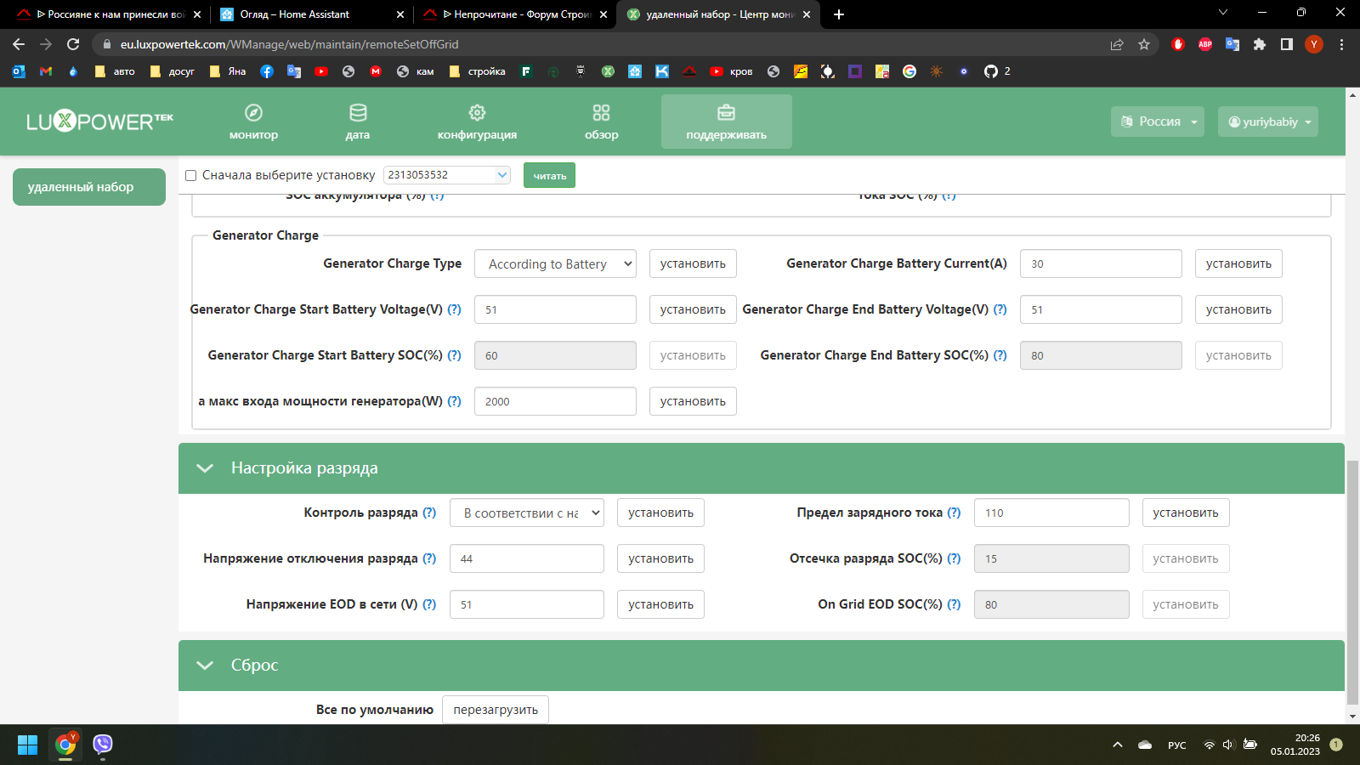Toggle the Сначала выберите установку checkbox
The height and width of the screenshot is (765, 1360).
191,175
